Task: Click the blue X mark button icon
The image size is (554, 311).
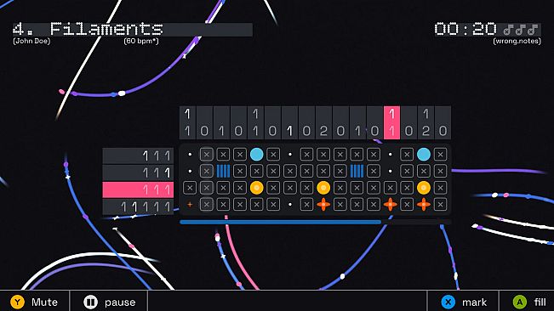Action: pyautogui.click(x=448, y=302)
